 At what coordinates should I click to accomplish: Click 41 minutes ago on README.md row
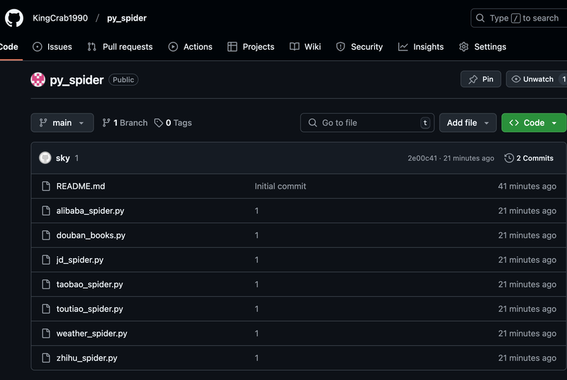click(527, 186)
